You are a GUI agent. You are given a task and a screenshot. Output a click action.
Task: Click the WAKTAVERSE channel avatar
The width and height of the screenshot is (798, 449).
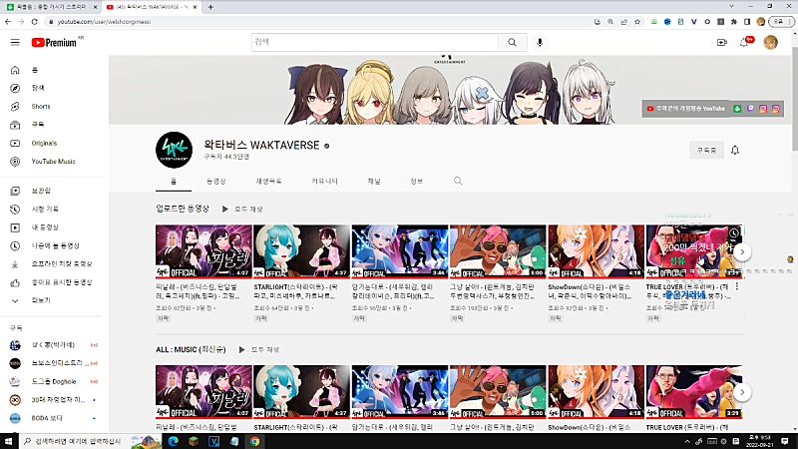(174, 150)
